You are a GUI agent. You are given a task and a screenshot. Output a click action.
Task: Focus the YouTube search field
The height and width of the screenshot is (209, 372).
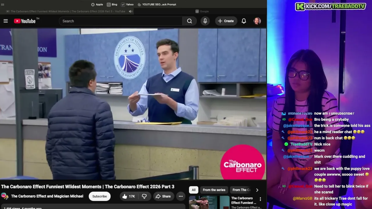[121, 21]
